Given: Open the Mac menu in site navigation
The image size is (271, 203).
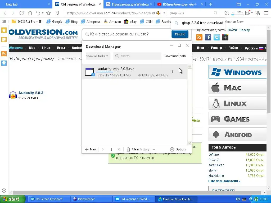Looking at the screenshot, I should (32, 48).
